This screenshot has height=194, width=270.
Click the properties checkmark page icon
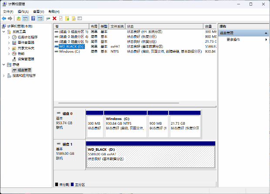point(61,18)
